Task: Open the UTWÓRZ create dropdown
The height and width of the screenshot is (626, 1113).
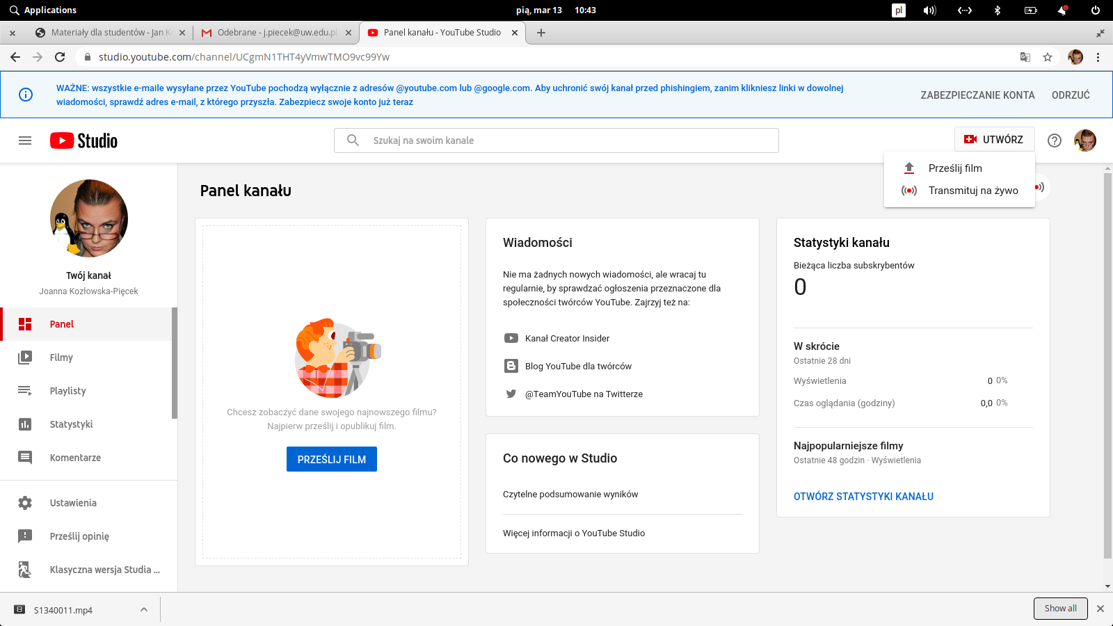Action: [994, 139]
